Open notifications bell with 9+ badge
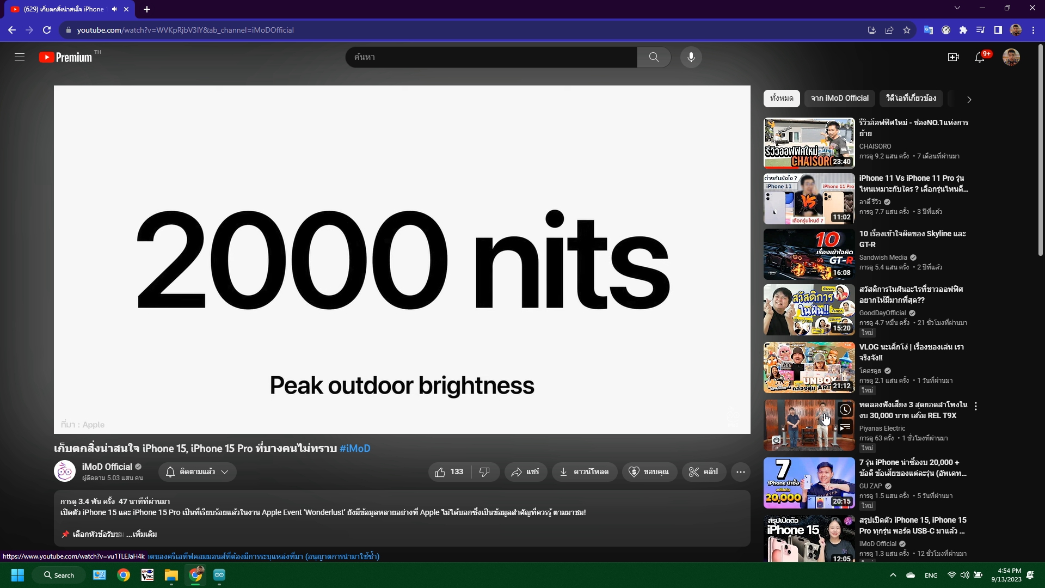Screen dimensions: 1045x588 pyautogui.click(x=981, y=57)
